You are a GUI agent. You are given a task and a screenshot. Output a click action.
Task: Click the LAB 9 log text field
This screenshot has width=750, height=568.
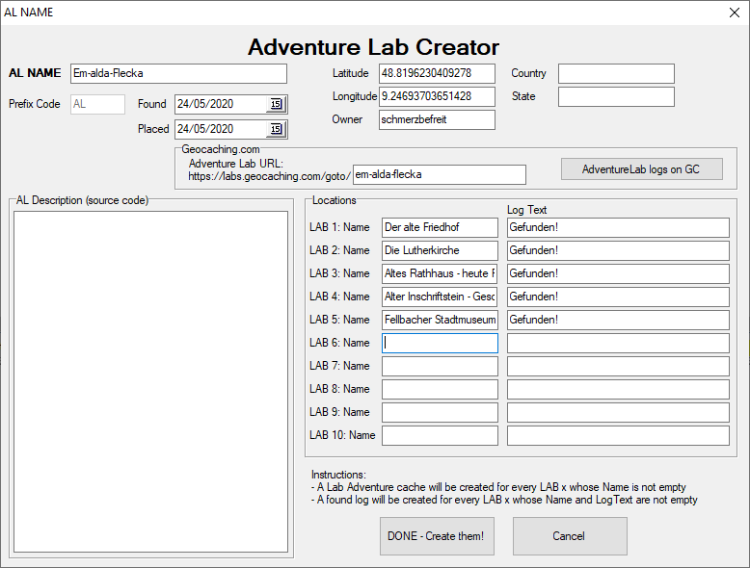[x=618, y=412]
